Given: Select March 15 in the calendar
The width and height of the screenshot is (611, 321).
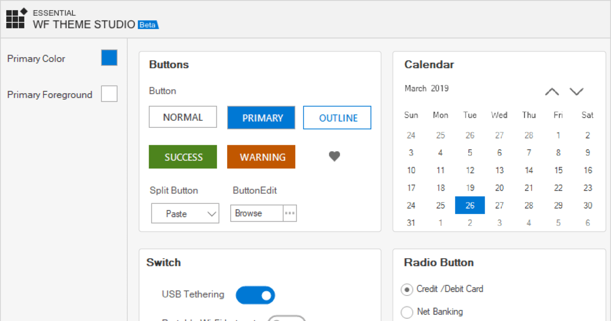Looking at the screenshot, I should tap(559, 170).
